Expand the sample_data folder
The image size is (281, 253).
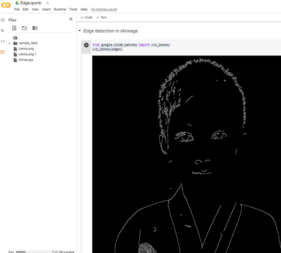(10, 43)
